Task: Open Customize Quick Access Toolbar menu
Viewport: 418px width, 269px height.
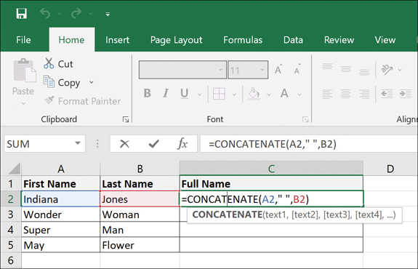Action: click(108, 14)
